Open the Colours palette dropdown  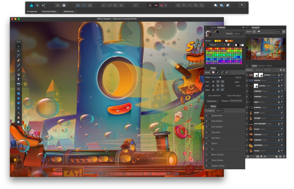point(216,45)
